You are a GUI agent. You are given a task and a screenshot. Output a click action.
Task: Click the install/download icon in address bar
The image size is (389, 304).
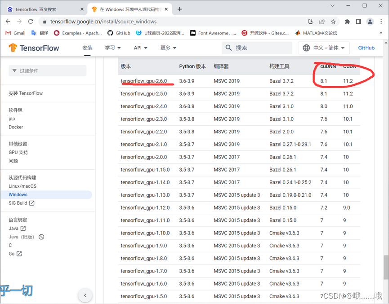coord(311,22)
